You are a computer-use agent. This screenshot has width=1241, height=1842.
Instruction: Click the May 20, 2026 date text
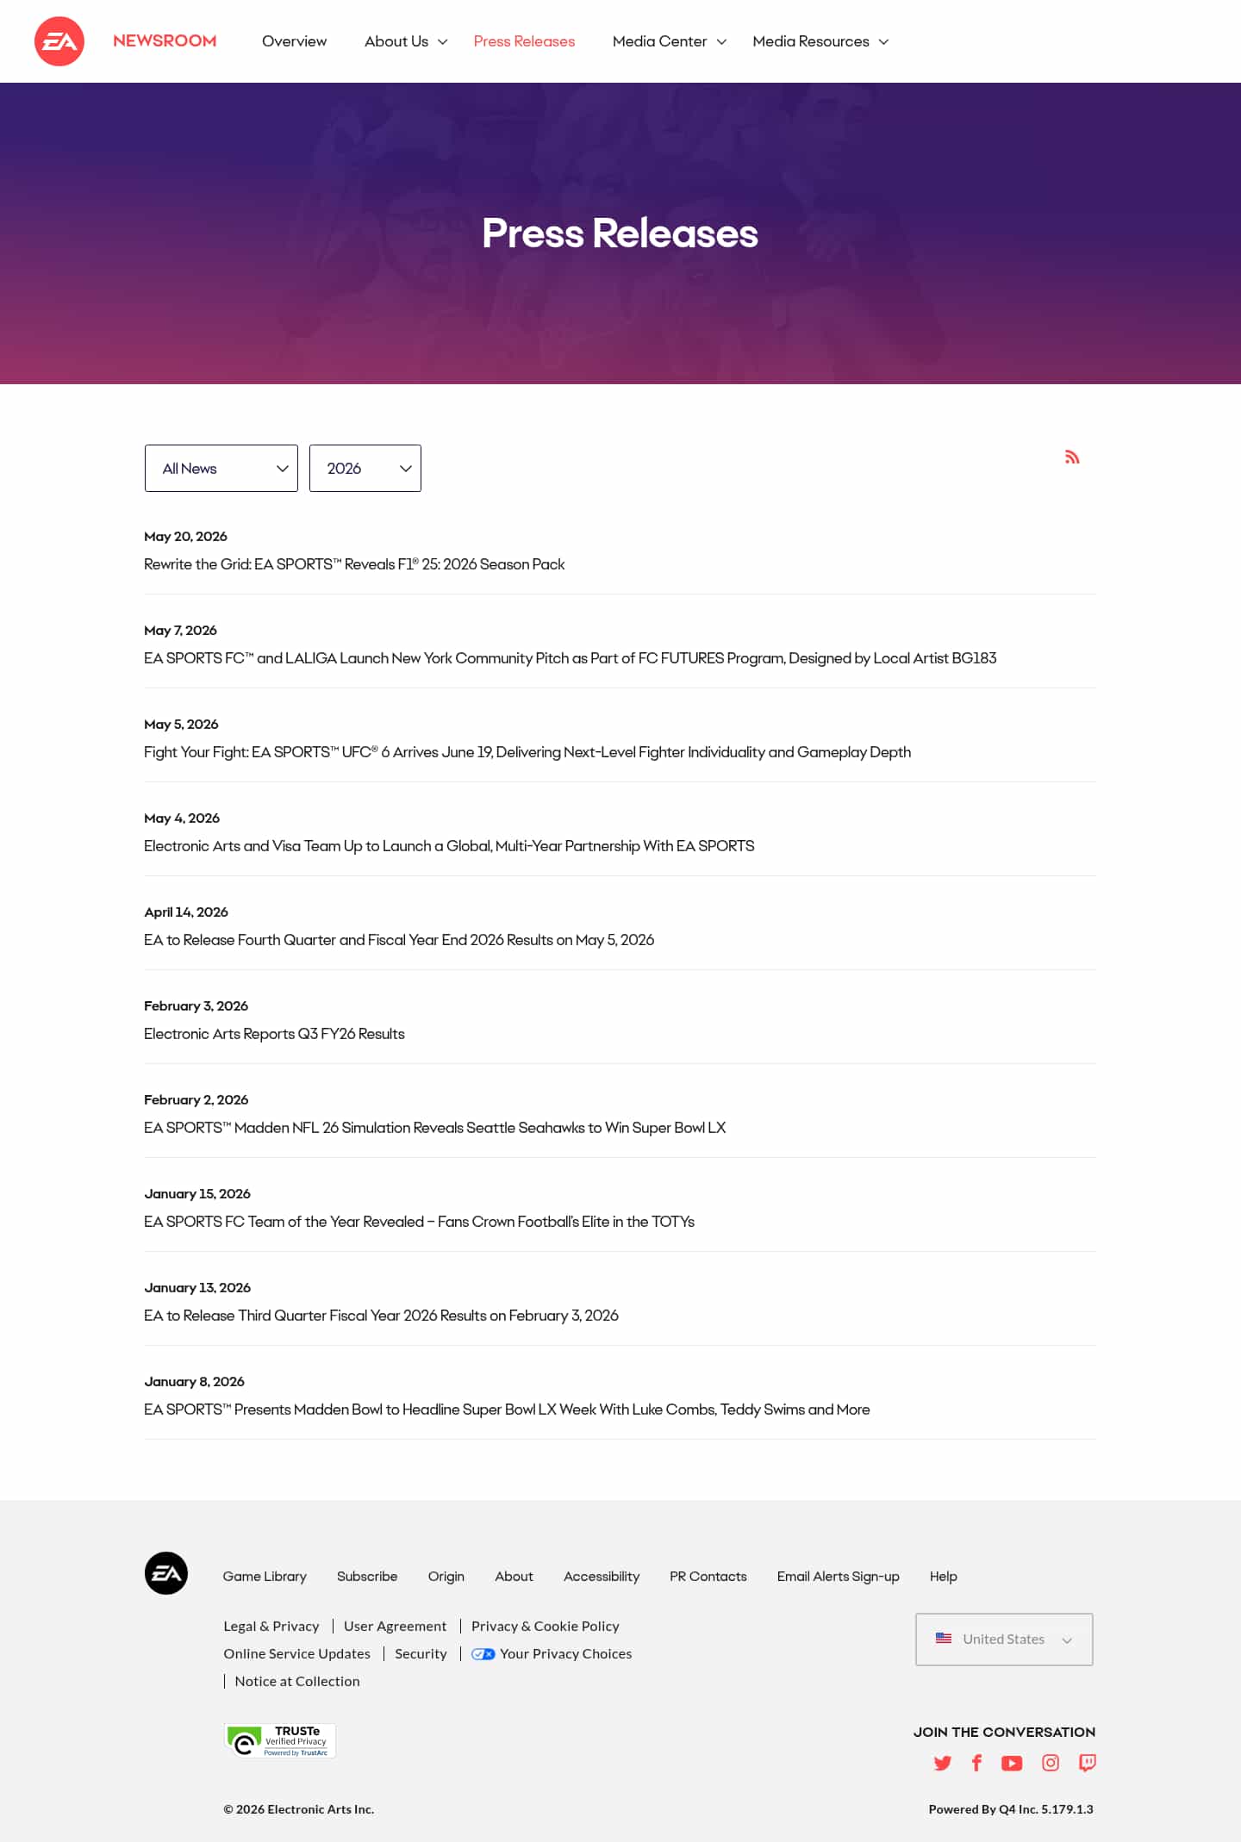pos(185,536)
